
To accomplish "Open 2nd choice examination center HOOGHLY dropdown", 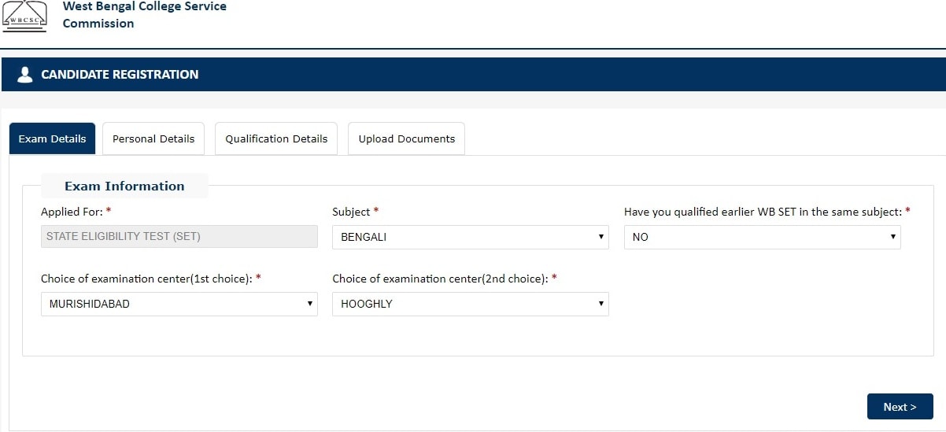I will 470,304.
